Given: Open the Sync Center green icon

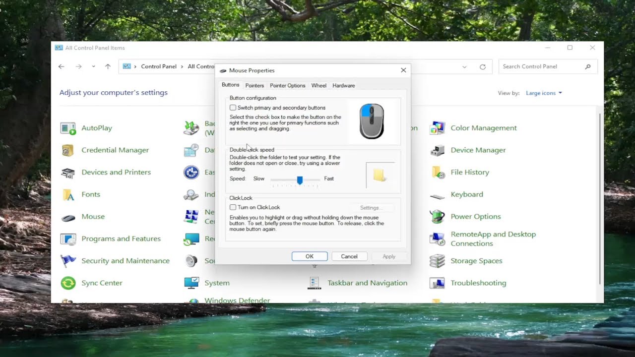Looking at the screenshot, I should [x=68, y=283].
